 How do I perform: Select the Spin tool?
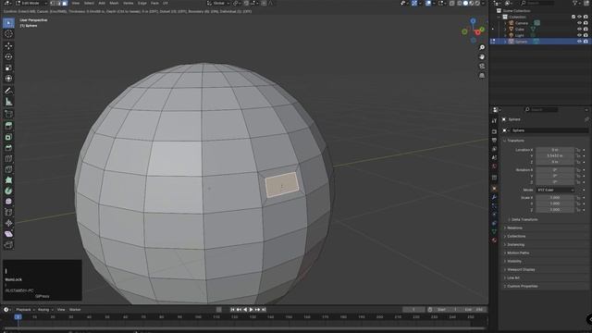click(x=8, y=191)
